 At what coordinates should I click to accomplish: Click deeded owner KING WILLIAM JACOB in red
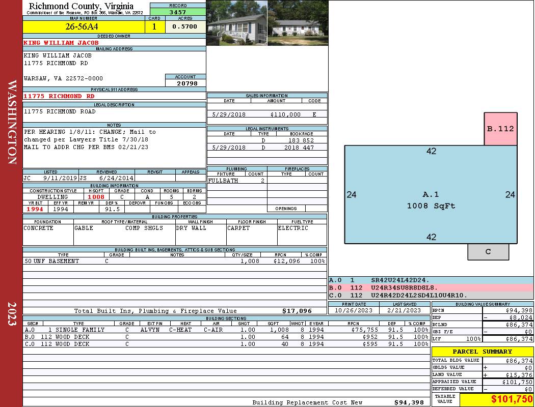pos(61,43)
